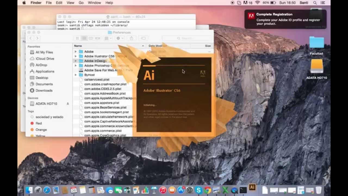Open the Edit menu
Screen dimensions: 348x196
click(x=59, y=3)
